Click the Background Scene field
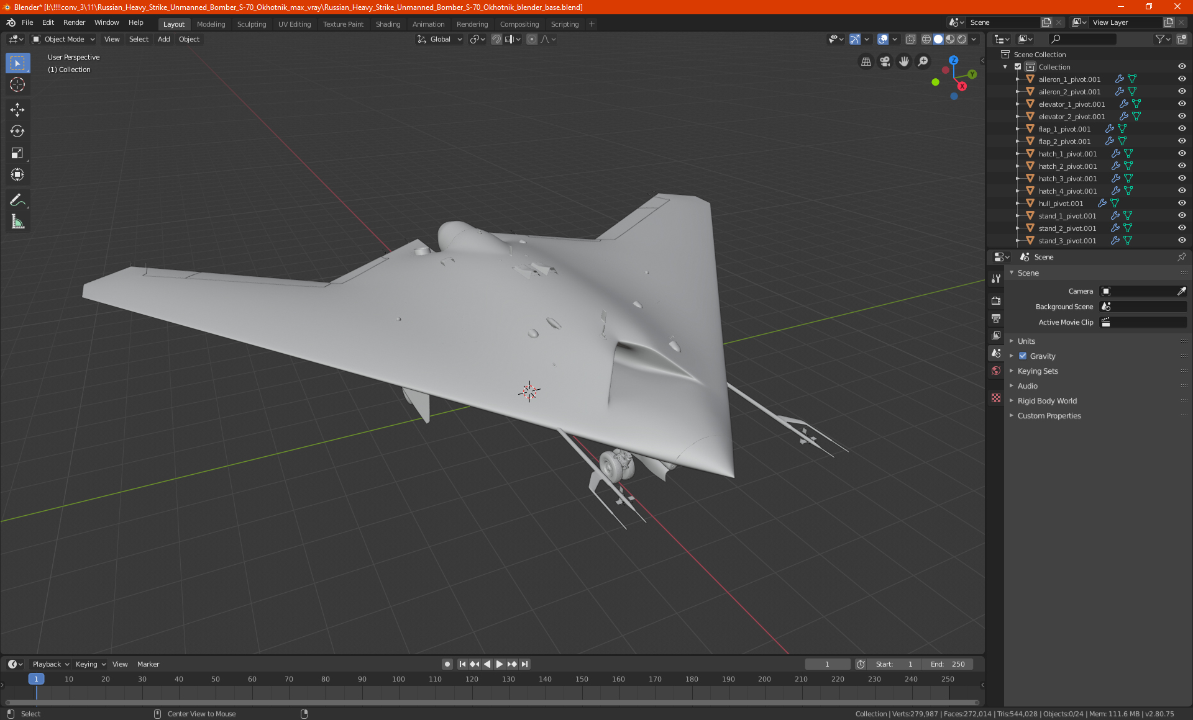 coord(1143,307)
